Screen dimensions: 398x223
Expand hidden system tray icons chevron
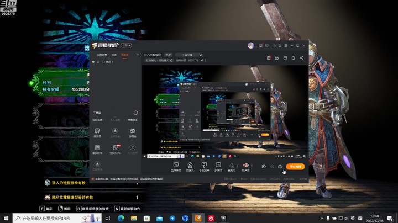322,218
